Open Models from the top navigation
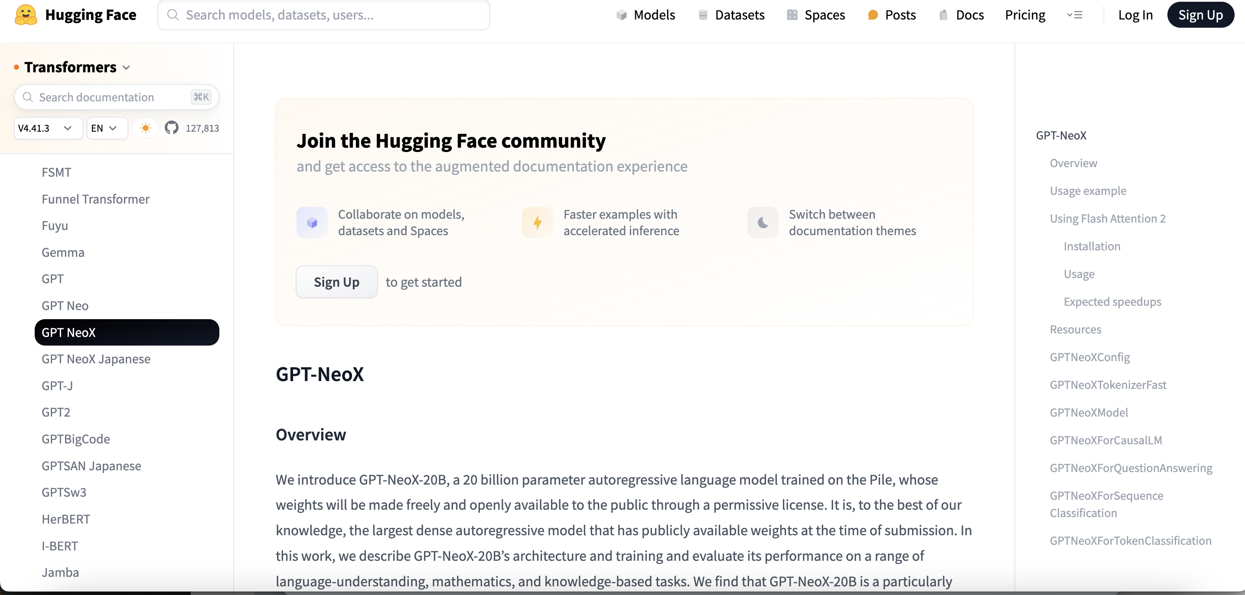The width and height of the screenshot is (1245, 595). tap(646, 15)
